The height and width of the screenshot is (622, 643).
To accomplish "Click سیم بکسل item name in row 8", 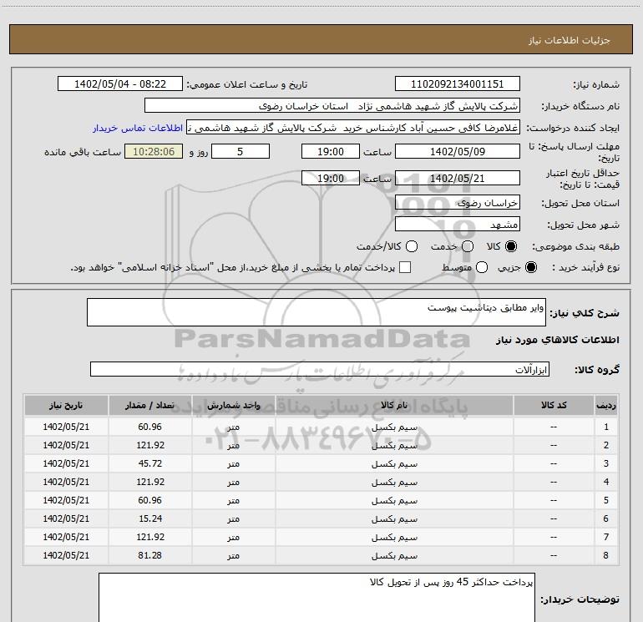I will (x=394, y=556).
